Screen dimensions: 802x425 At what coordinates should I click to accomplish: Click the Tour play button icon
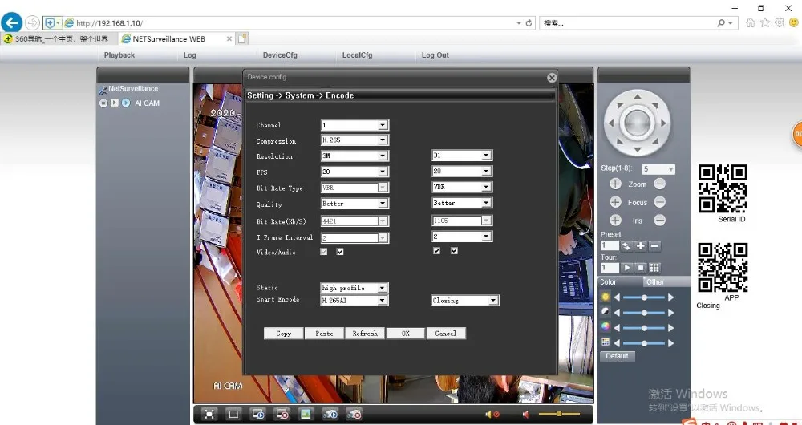[x=627, y=268]
